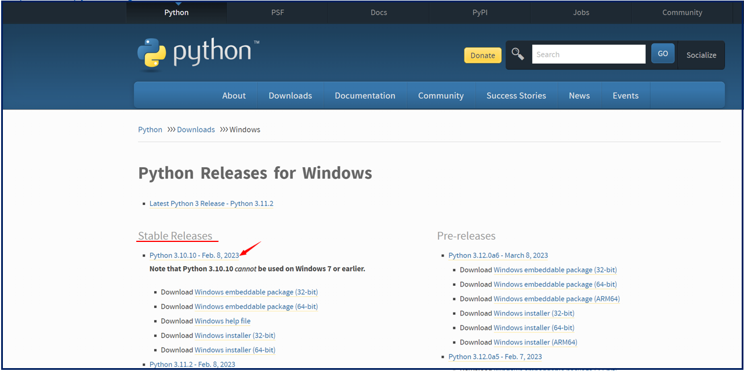Click the magnifying glass search icon

tap(518, 54)
